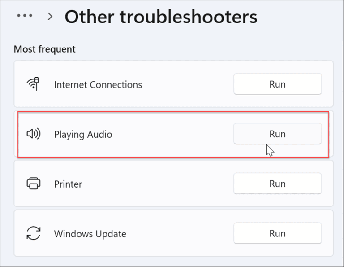Click the Other troubleshooters page title
The height and width of the screenshot is (267, 344).
(x=161, y=17)
